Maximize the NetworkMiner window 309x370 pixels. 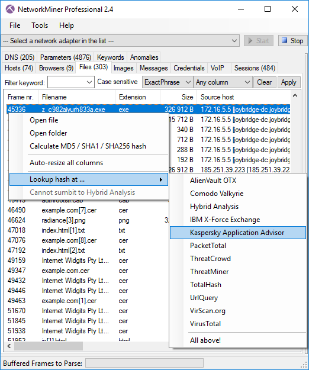(x=268, y=9)
